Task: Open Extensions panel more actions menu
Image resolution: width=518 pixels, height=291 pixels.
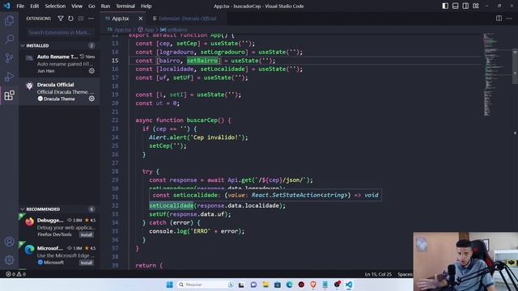Action: coord(91,19)
